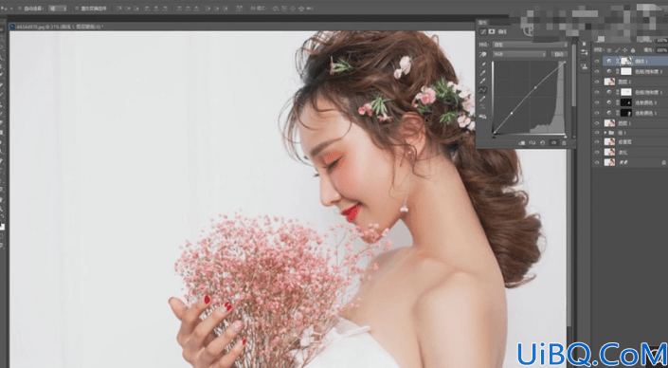
Task: Reset Curves to adjustment defaults
Action: tap(542, 143)
